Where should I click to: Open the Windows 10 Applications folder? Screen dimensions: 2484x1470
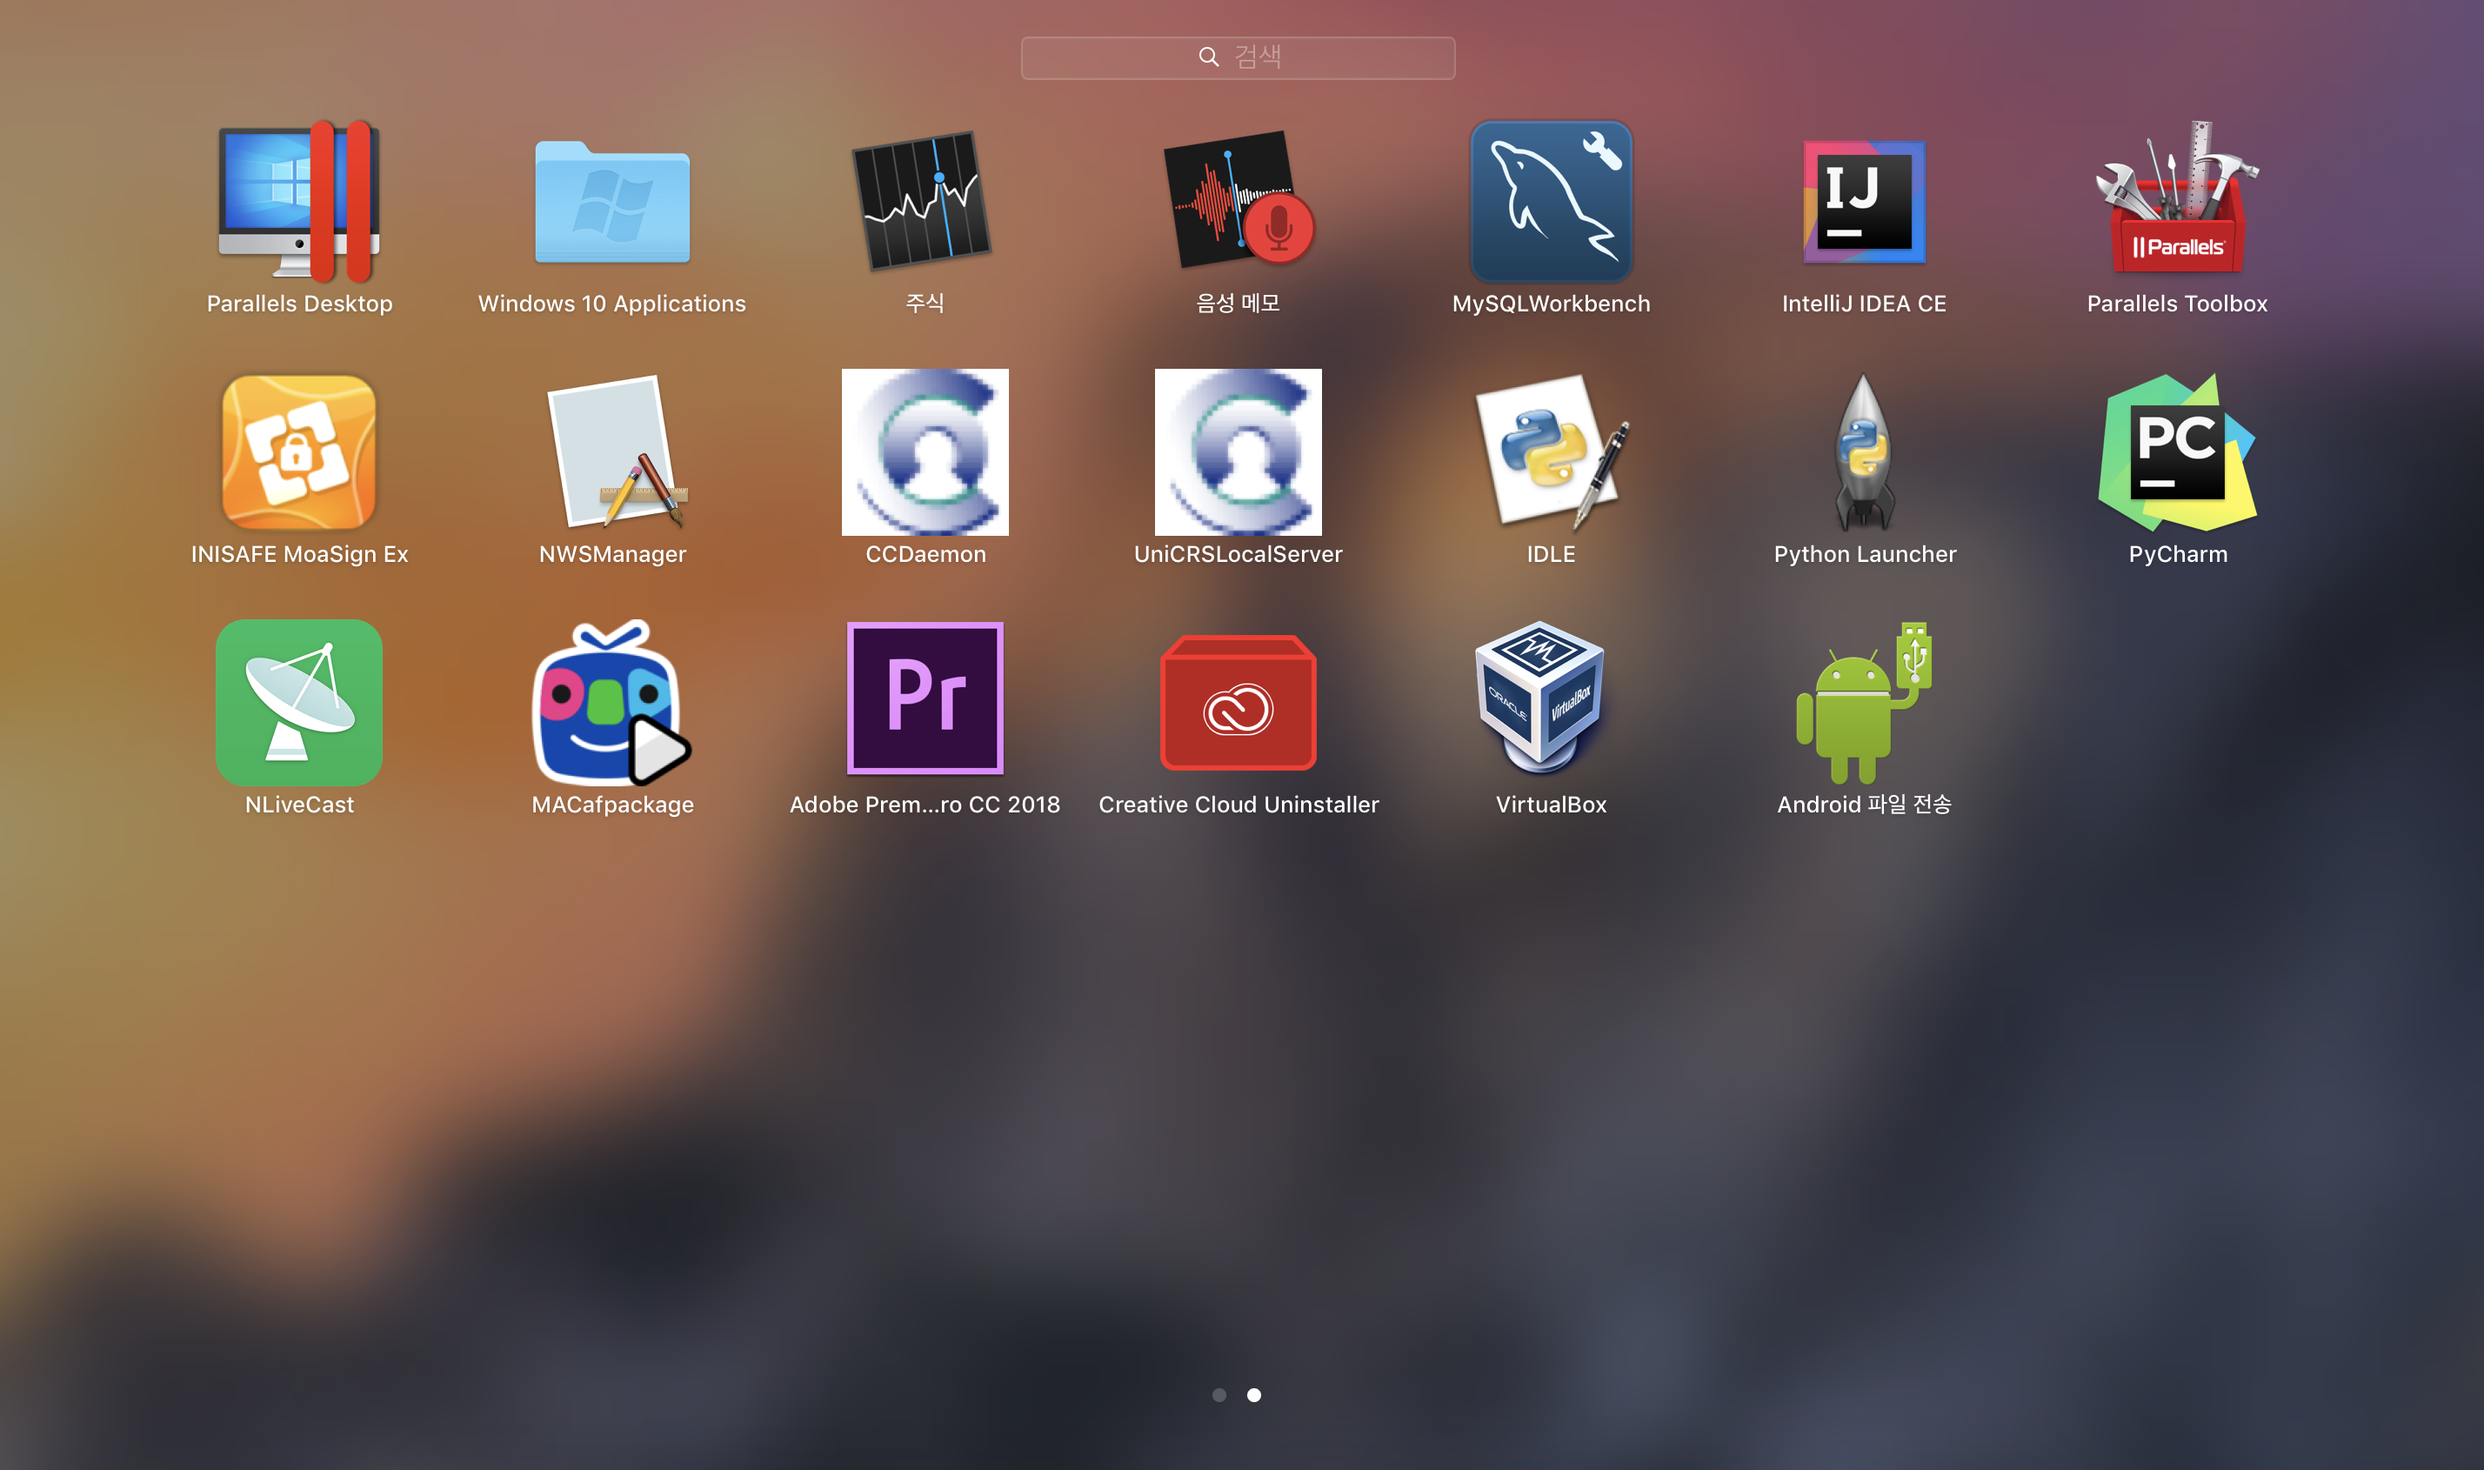[612, 202]
